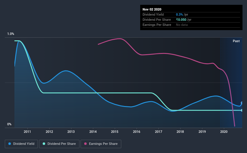The image size is (247, 153).
Task: Click the teal Dividend Per Share legend dot
Action: (44, 144)
